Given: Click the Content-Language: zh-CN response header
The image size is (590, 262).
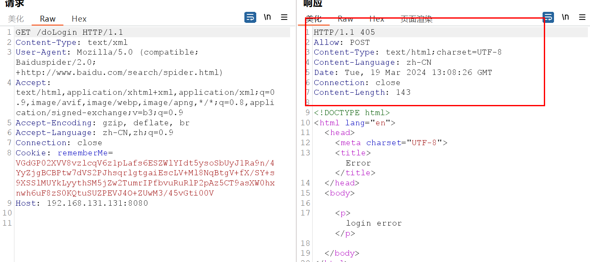Looking at the screenshot, I should click(x=373, y=62).
